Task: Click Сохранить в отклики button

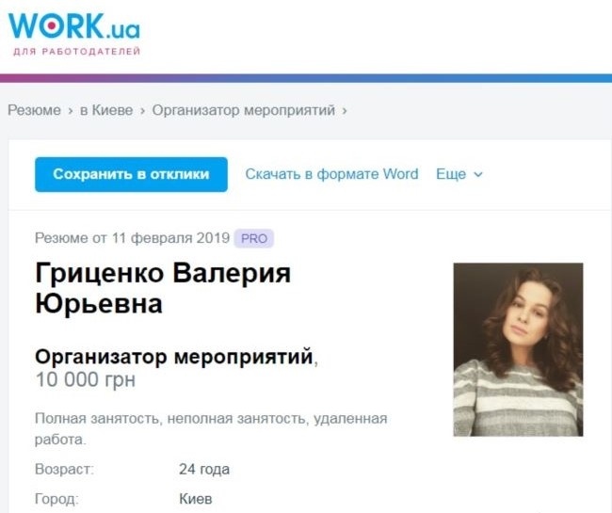Action: point(131,174)
